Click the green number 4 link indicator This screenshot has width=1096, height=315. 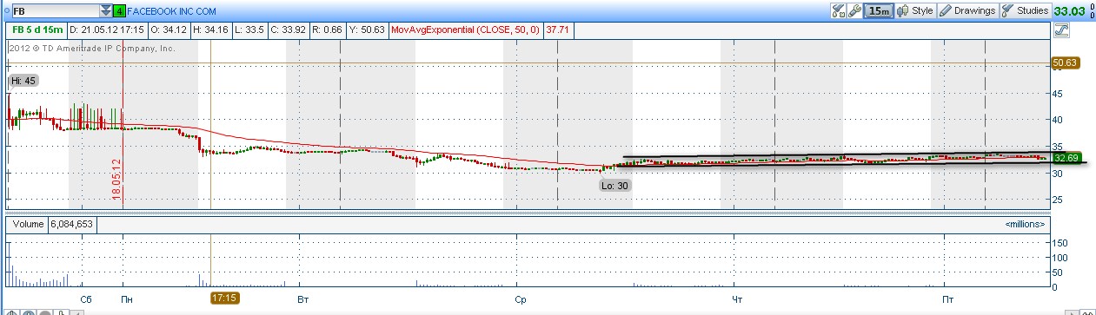[x=119, y=12]
